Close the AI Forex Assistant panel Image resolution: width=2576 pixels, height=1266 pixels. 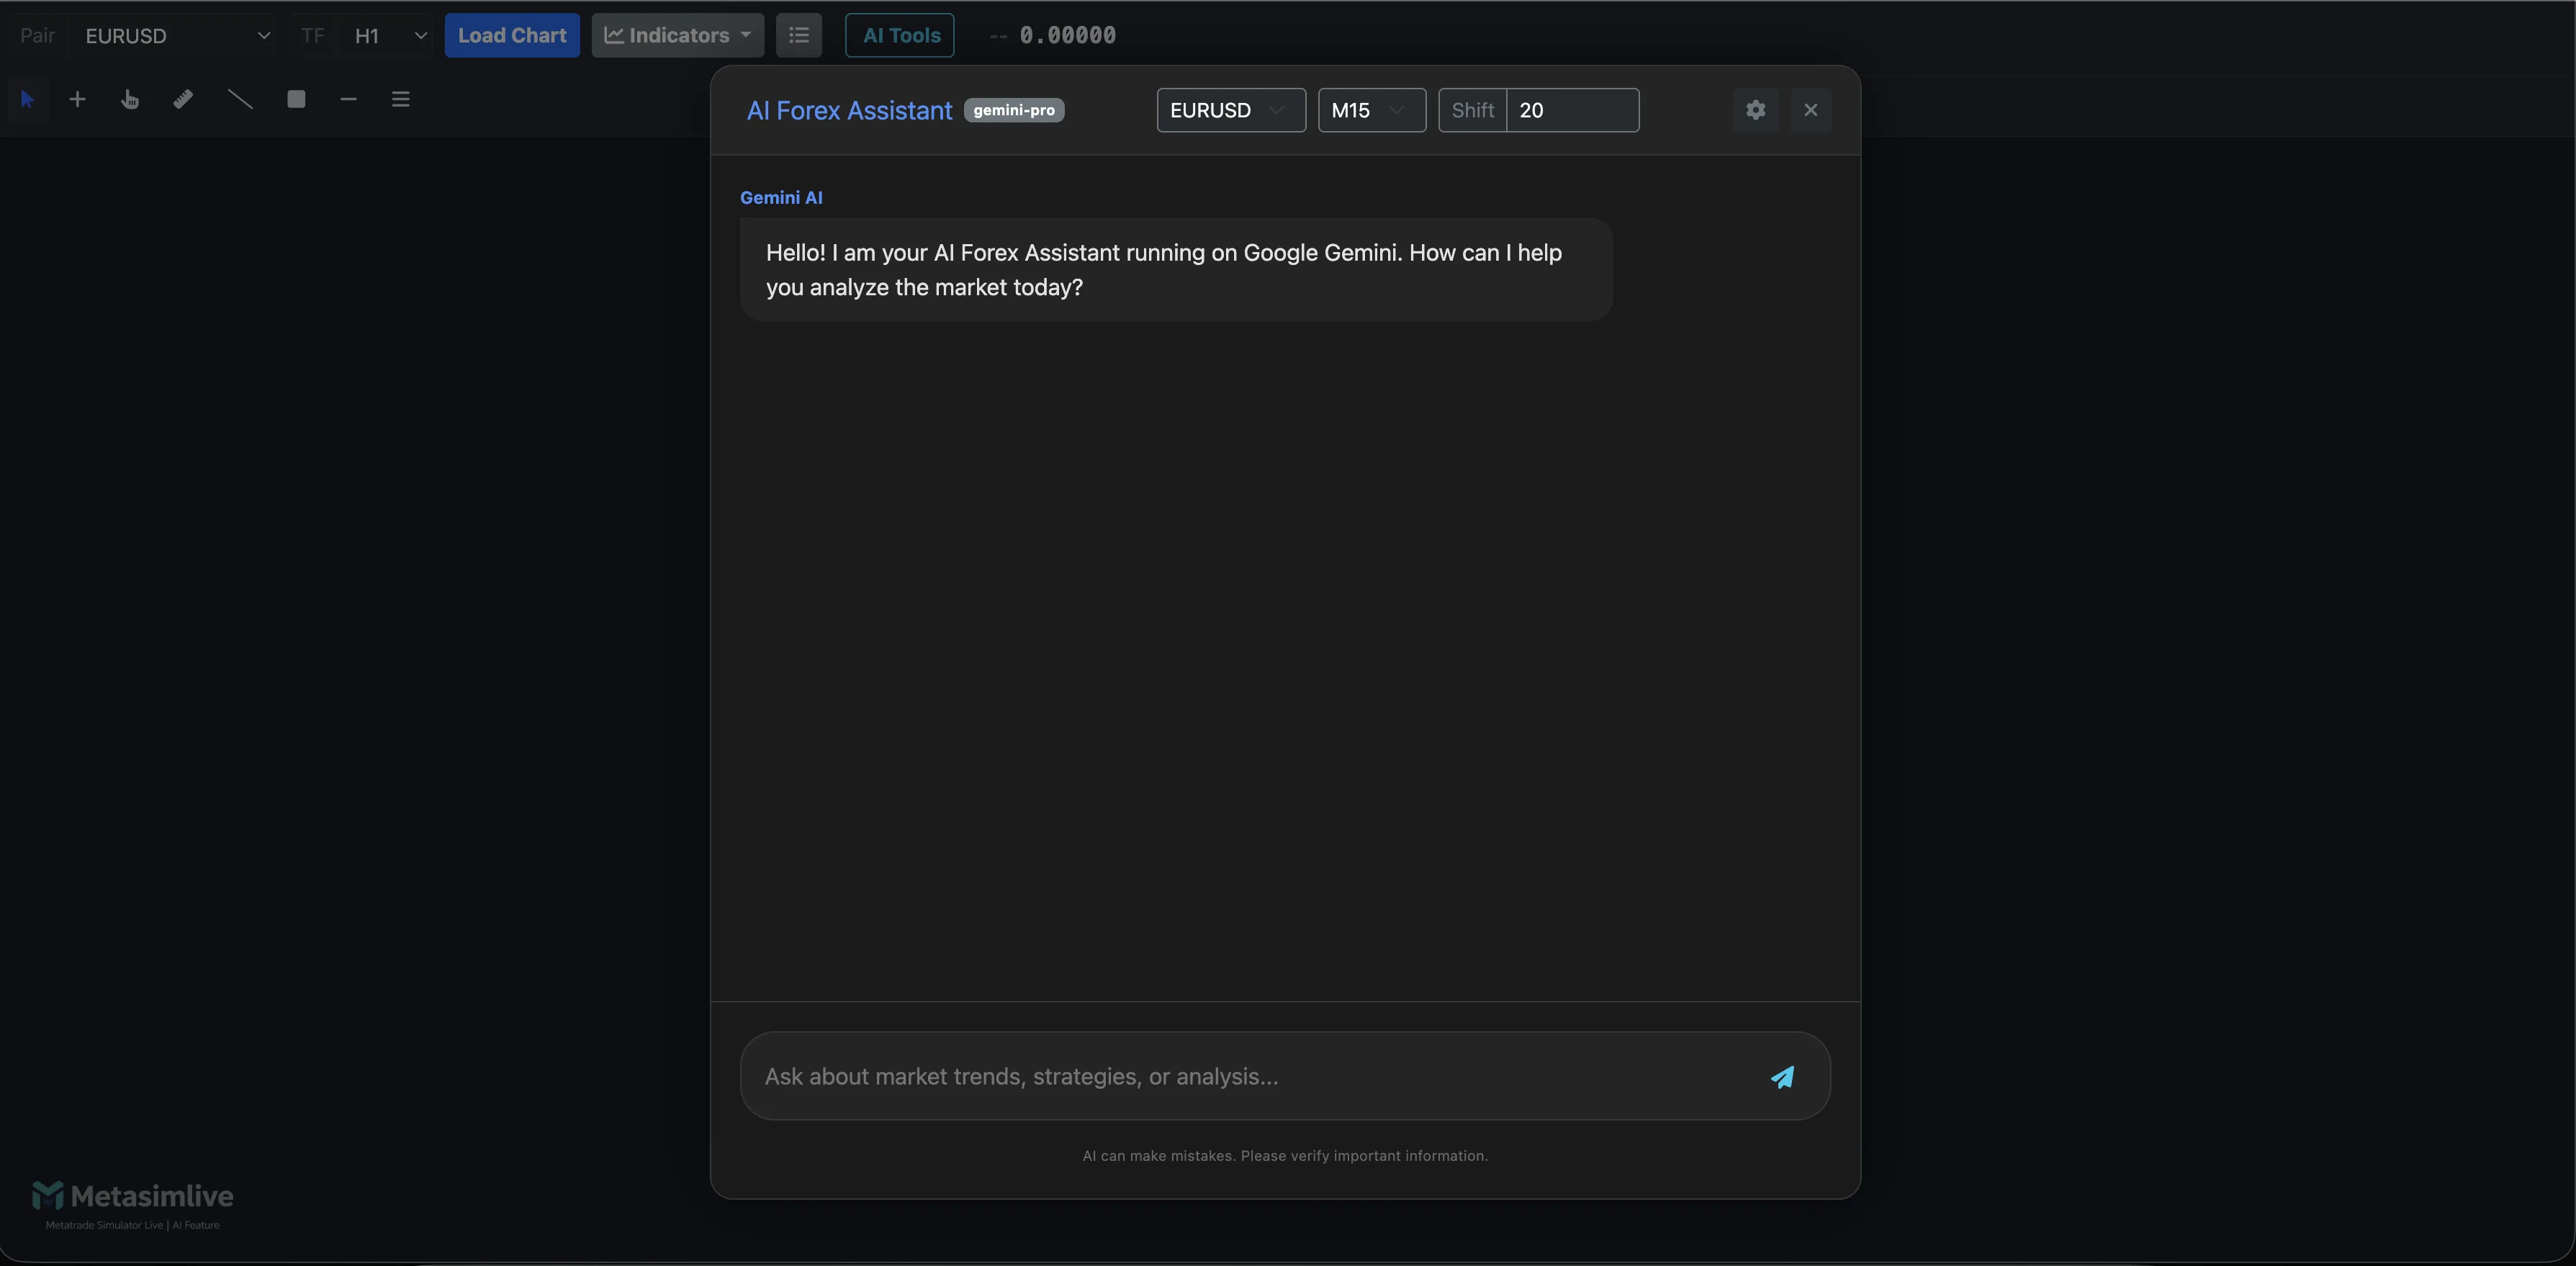[x=1811, y=110]
